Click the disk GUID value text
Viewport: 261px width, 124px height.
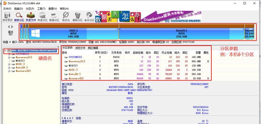pyautogui.click(x=129, y=90)
